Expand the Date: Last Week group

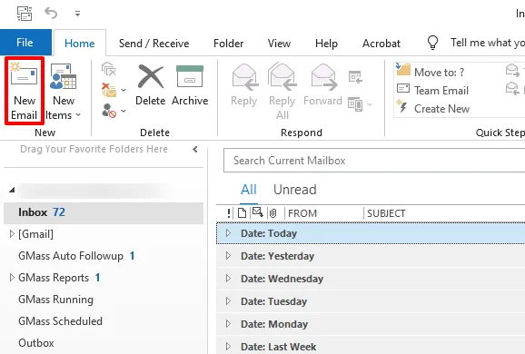(x=228, y=347)
